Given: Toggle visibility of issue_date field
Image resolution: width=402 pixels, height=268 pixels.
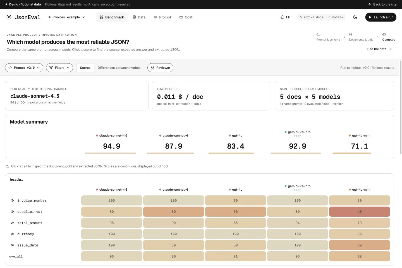Looking at the screenshot, I should coord(12,245).
